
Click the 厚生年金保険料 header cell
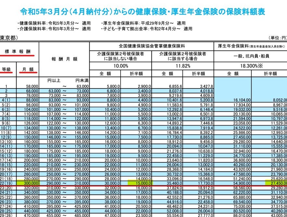(250, 46)
